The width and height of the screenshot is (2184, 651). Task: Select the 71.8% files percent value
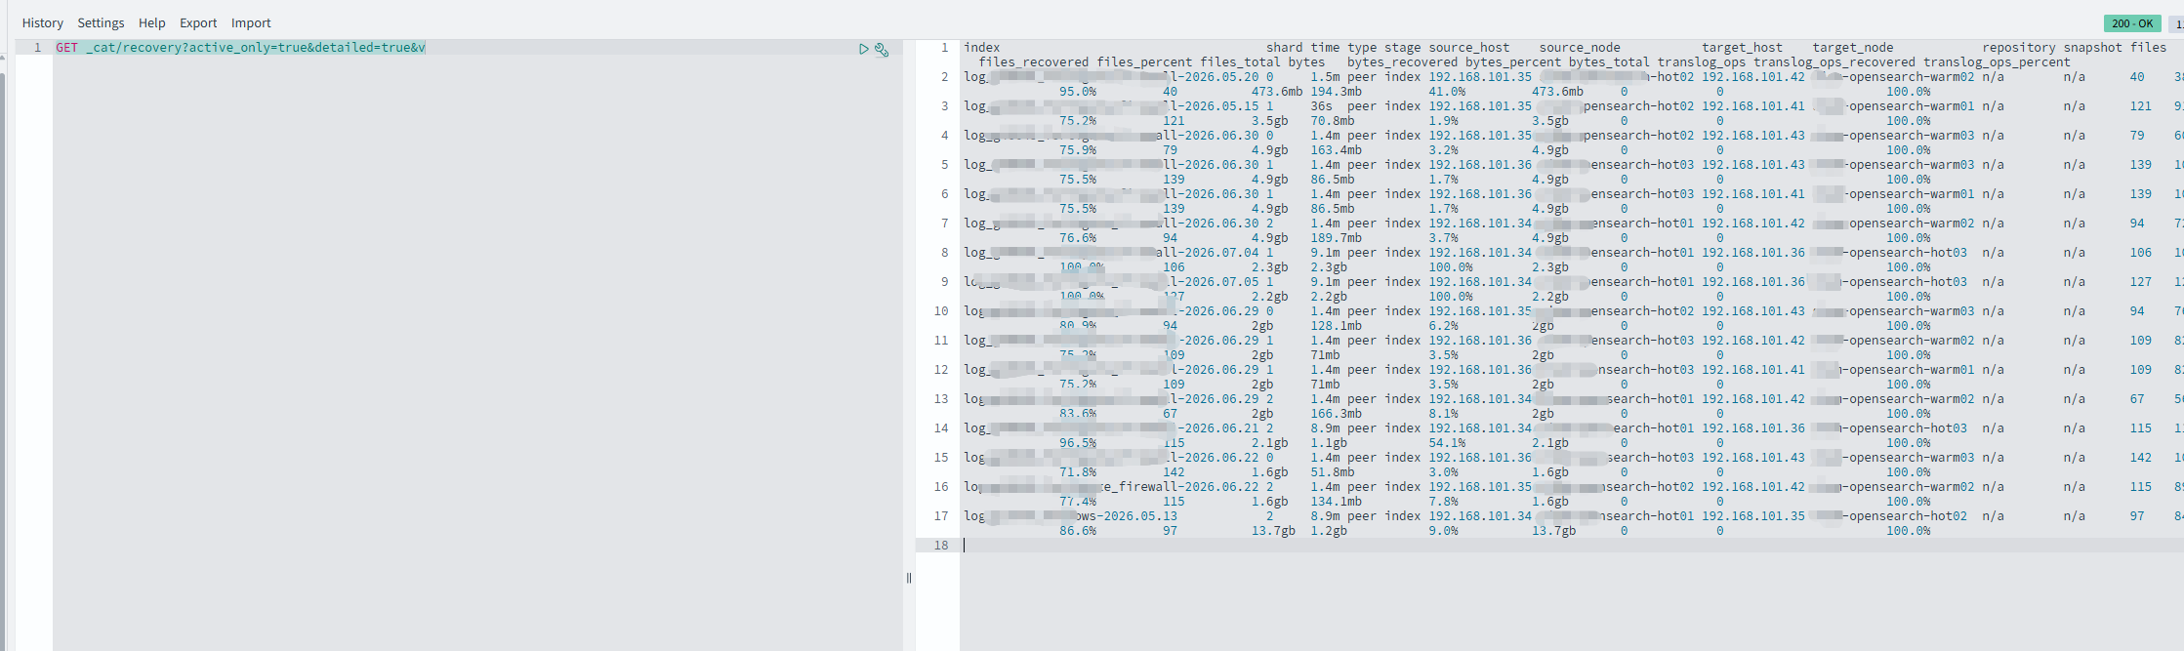[1078, 471]
